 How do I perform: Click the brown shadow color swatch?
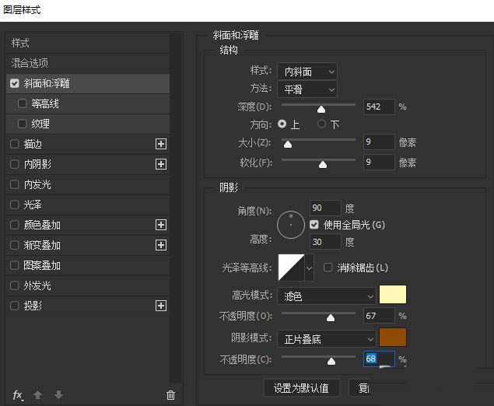tap(393, 337)
